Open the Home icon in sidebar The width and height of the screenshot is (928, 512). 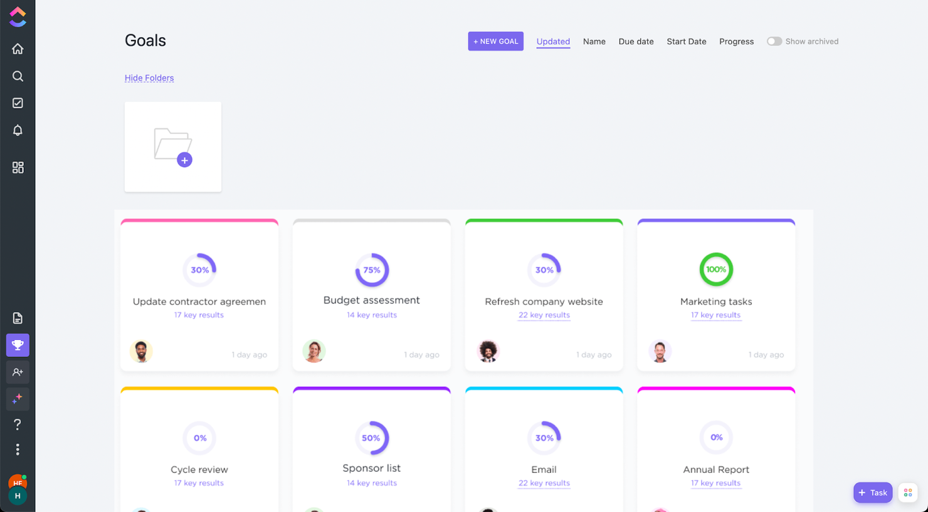pos(18,49)
